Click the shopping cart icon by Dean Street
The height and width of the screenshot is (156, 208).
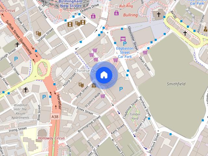(x=145, y=52)
